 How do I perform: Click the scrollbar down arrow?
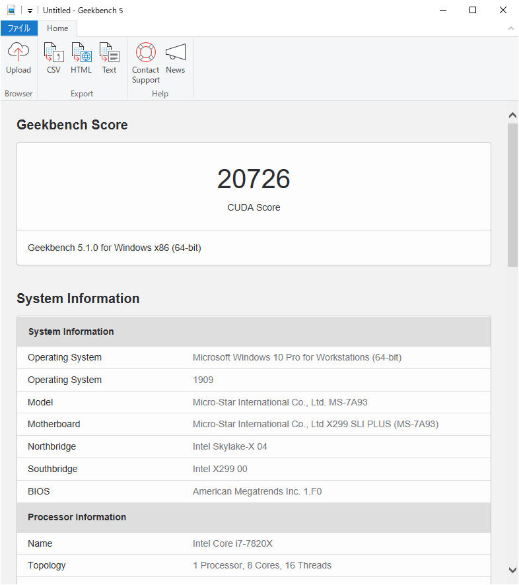[x=512, y=570]
